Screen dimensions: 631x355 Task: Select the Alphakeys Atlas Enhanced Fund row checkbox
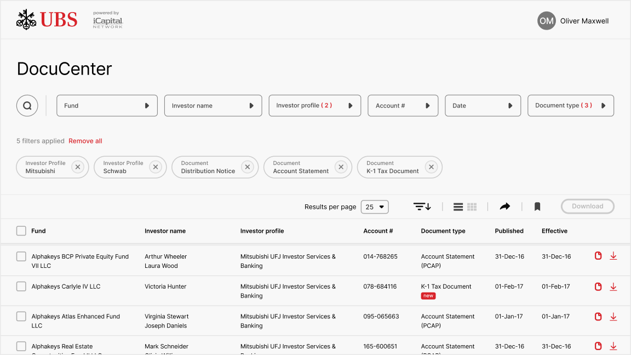(21, 316)
